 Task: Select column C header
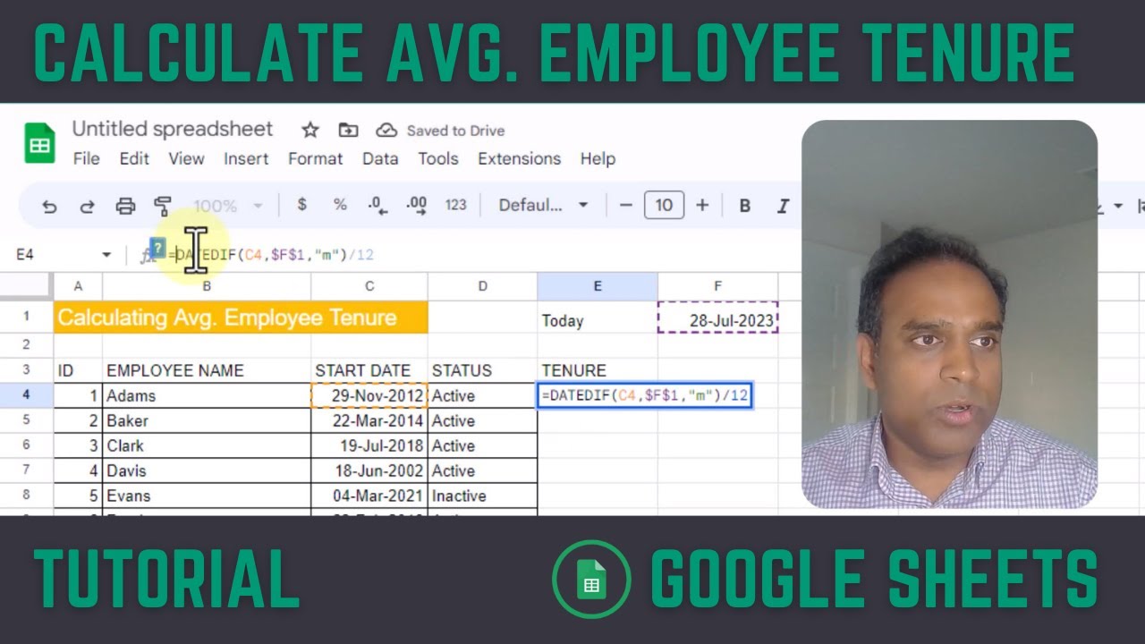click(369, 286)
